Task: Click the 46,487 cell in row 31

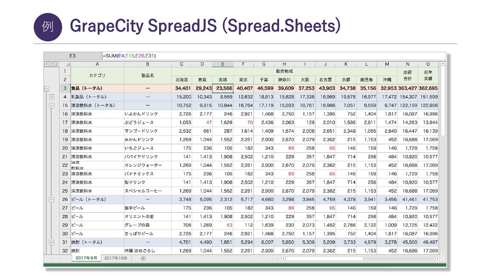Action: point(428,242)
